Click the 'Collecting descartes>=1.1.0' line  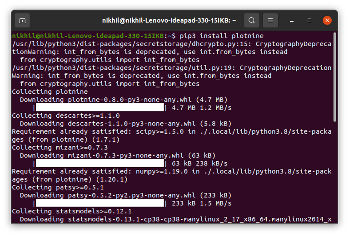(66, 116)
